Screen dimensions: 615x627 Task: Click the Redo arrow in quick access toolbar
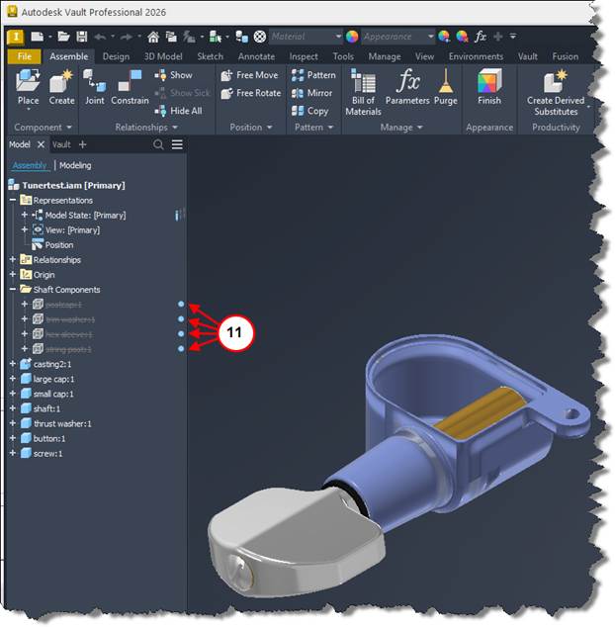tap(126, 38)
